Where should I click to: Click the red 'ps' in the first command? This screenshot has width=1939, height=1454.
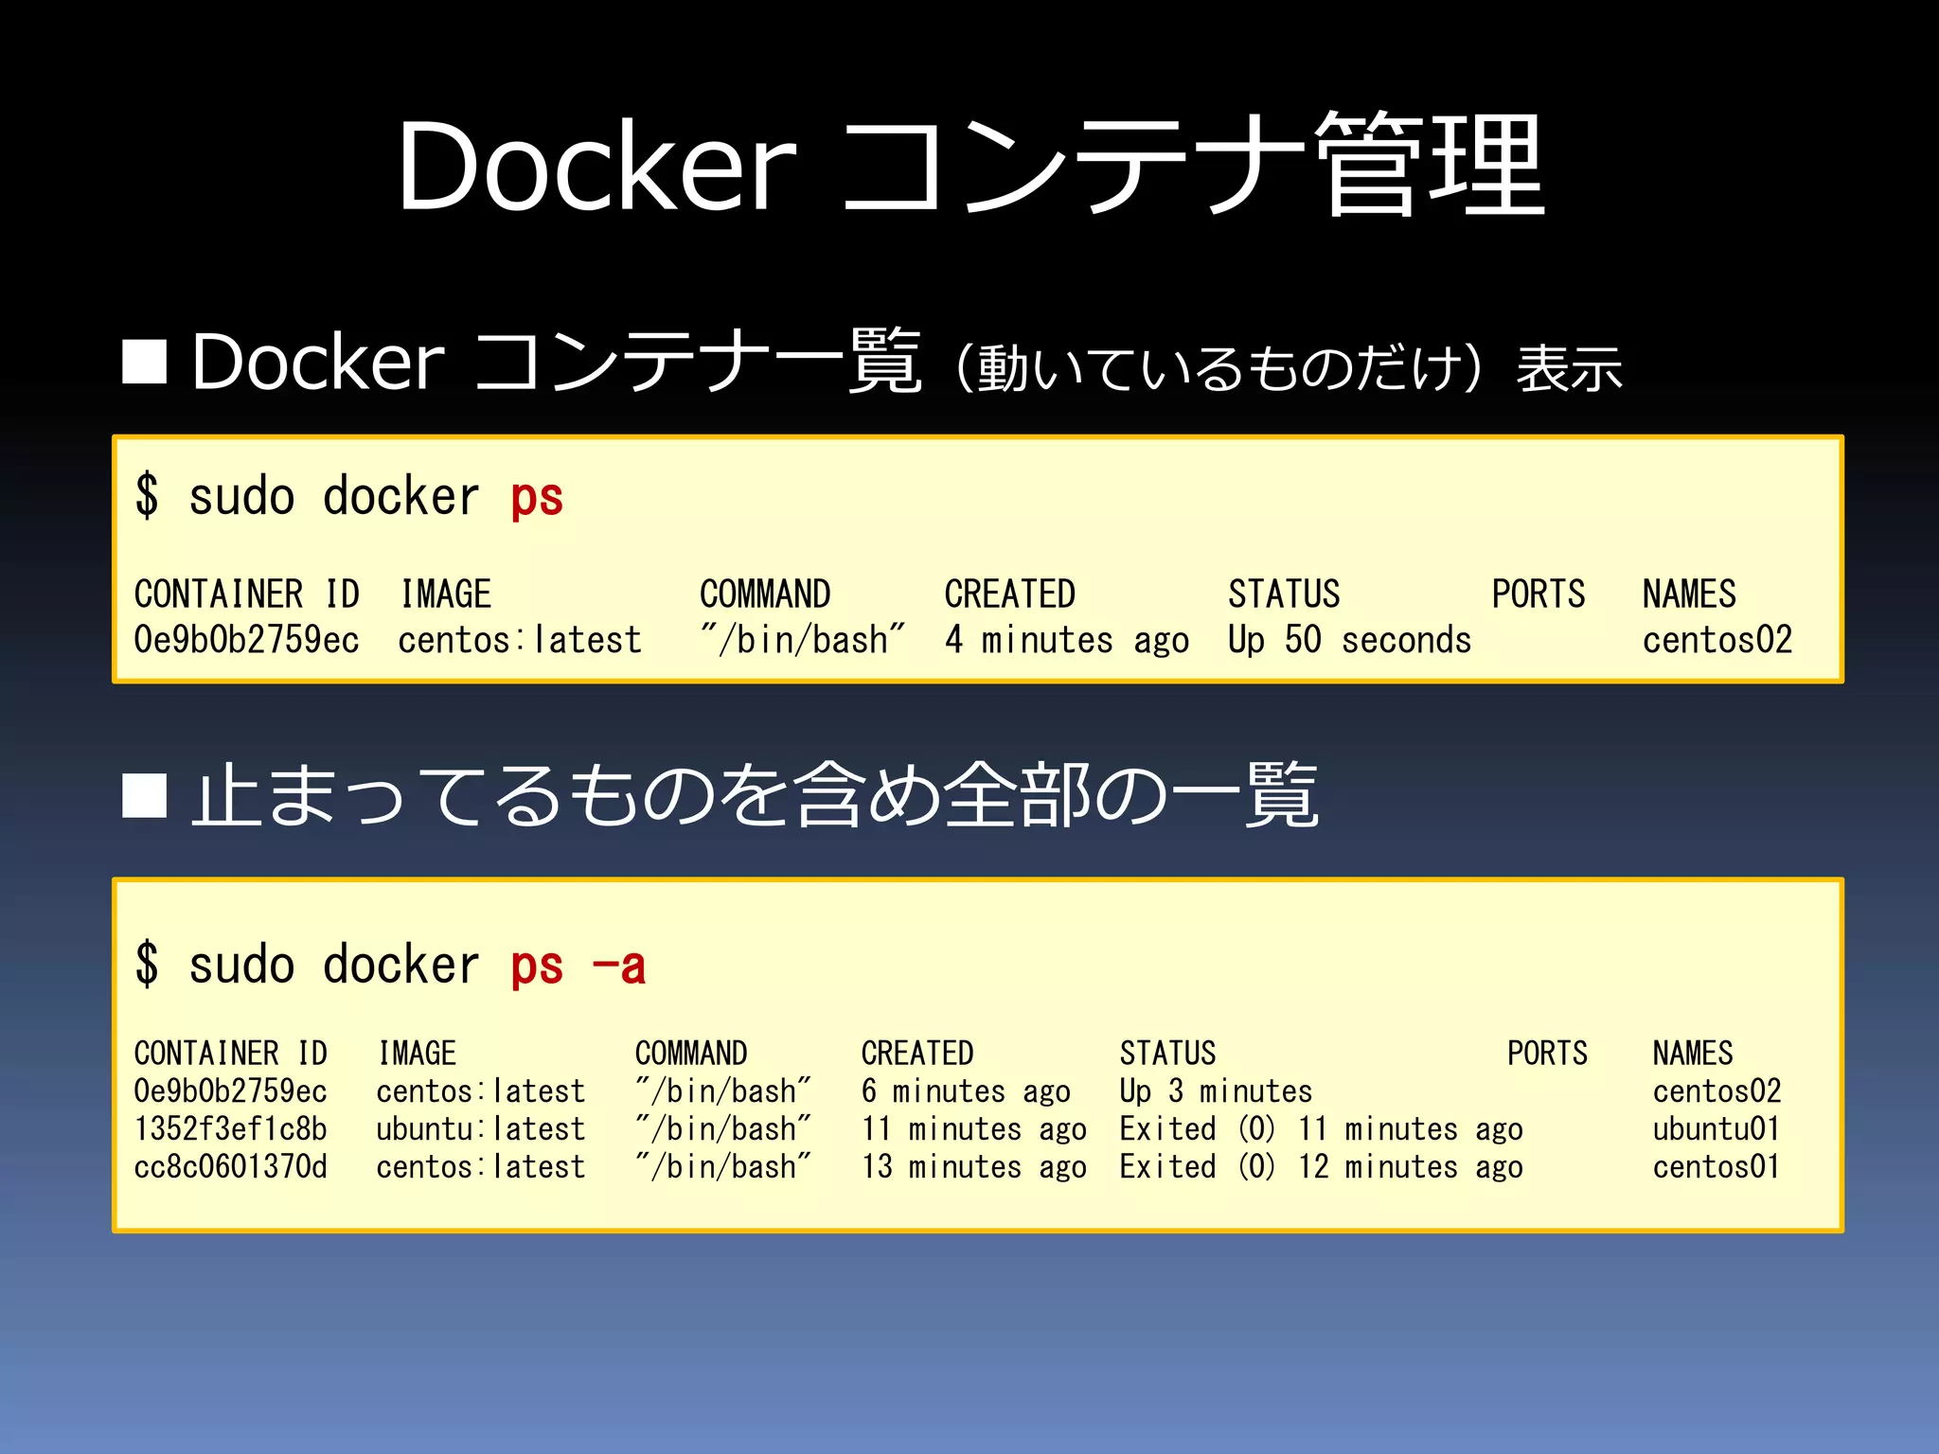pyautogui.click(x=537, y=497)
